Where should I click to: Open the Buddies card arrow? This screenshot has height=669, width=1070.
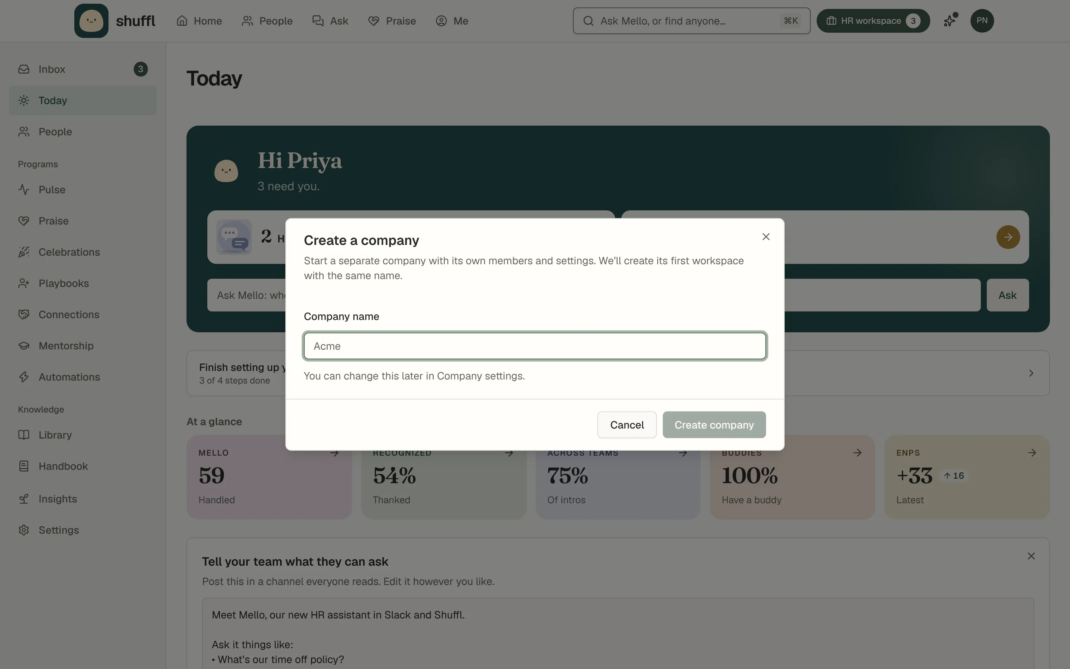pos(857,453)
